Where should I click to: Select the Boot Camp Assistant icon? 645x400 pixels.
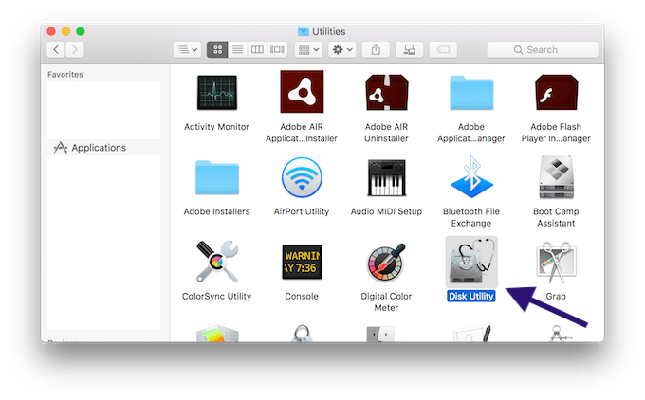coord(556,177)
